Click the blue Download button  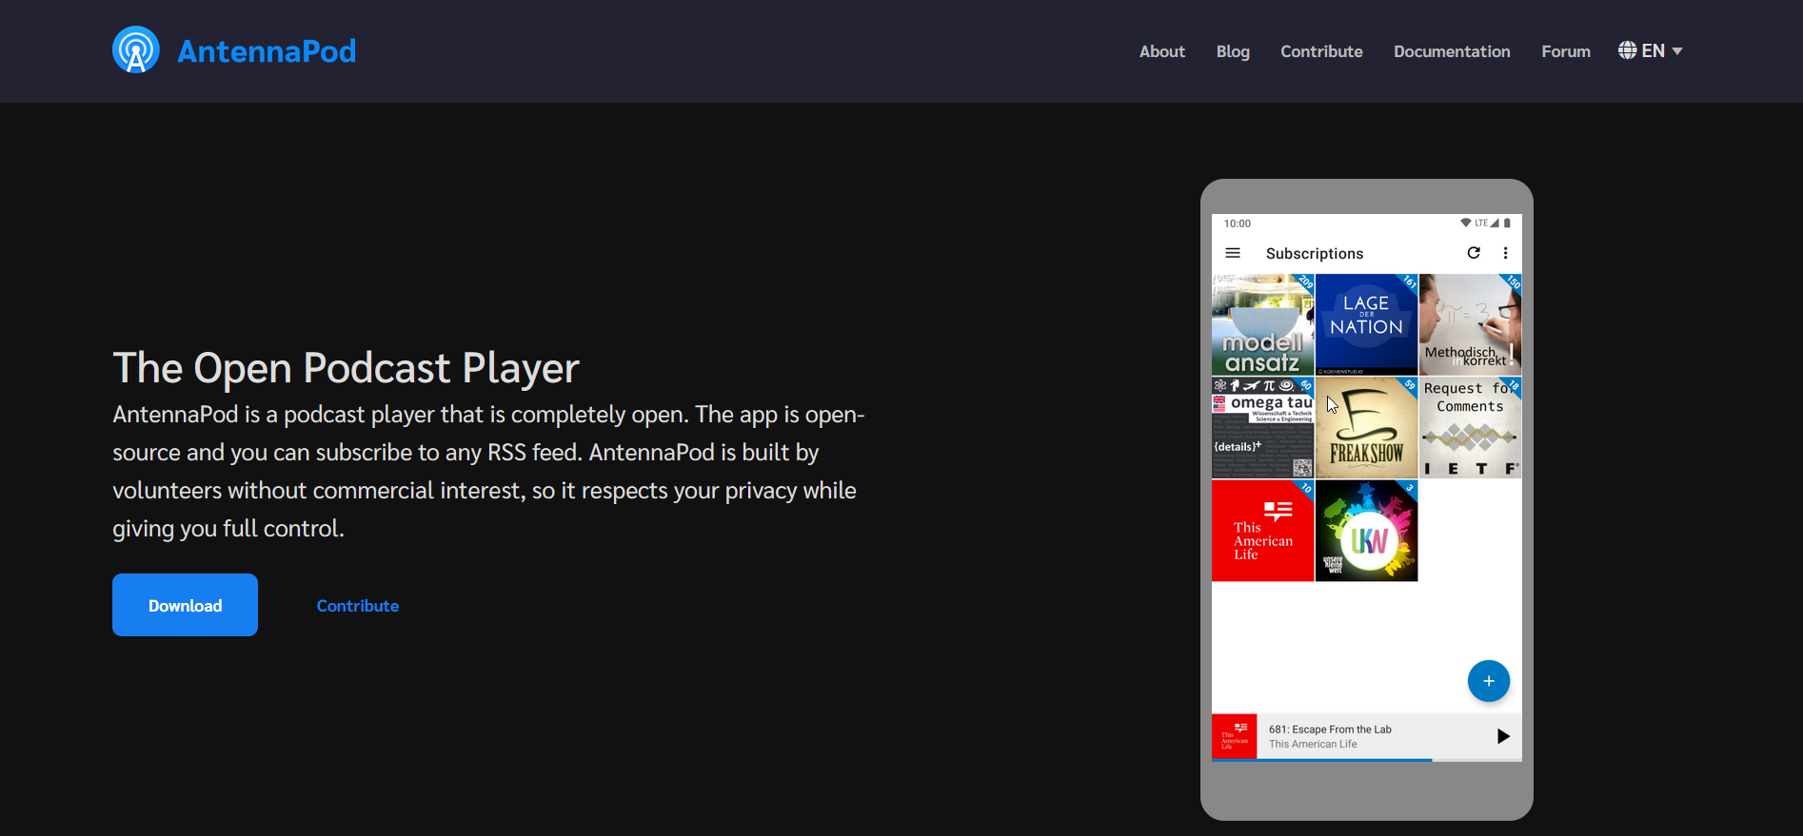click(x=185, y=605)
